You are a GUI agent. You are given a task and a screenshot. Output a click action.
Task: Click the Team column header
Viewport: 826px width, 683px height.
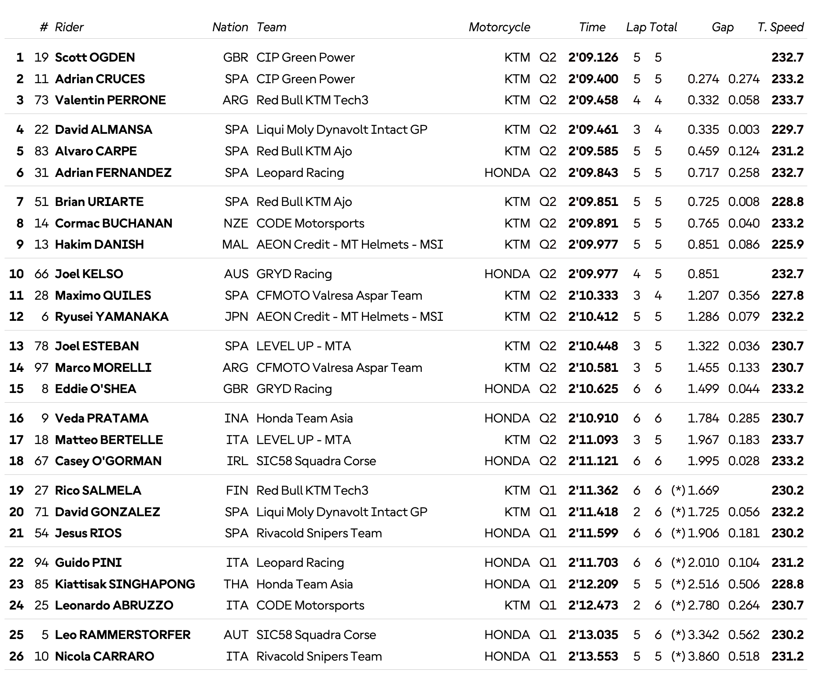click(271, 27)
